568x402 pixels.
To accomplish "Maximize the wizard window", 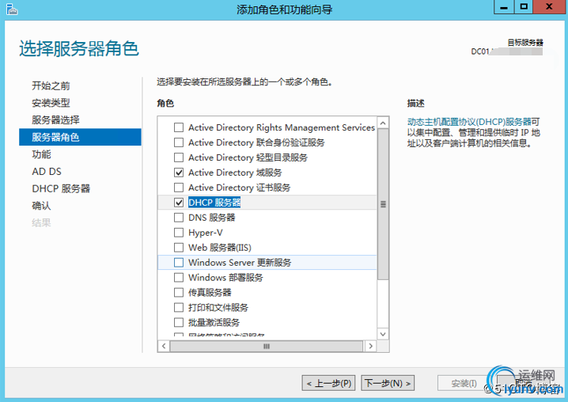I will pyautogui.click(x=524, y=7).
